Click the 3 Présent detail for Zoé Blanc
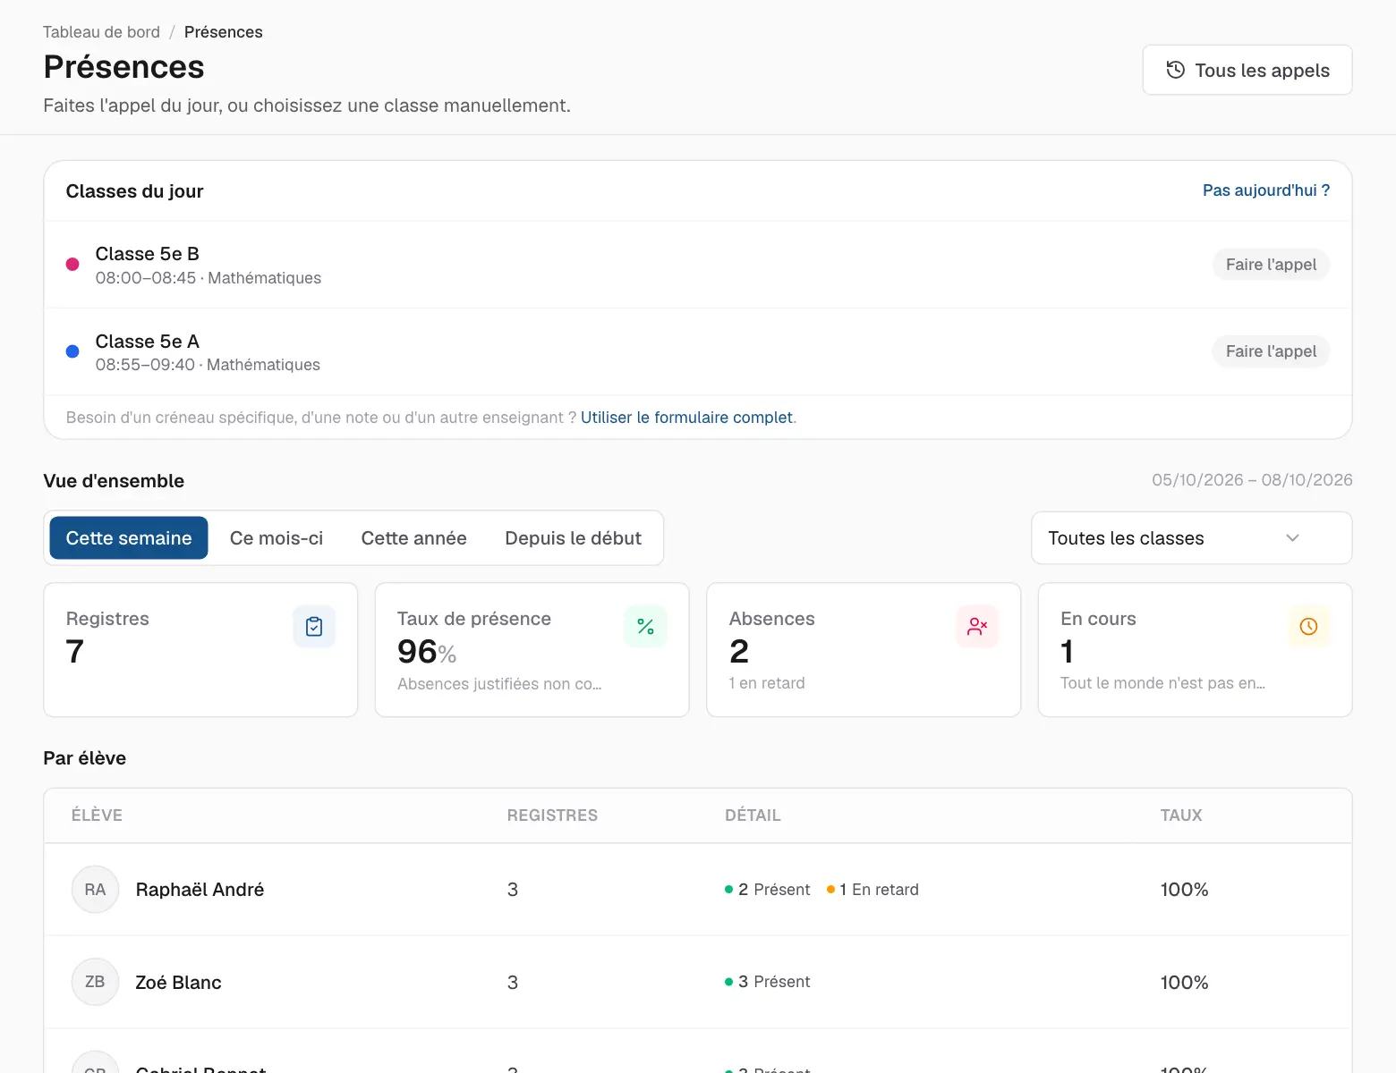The image size is (1396, 1073). click(x=768, y=982)
